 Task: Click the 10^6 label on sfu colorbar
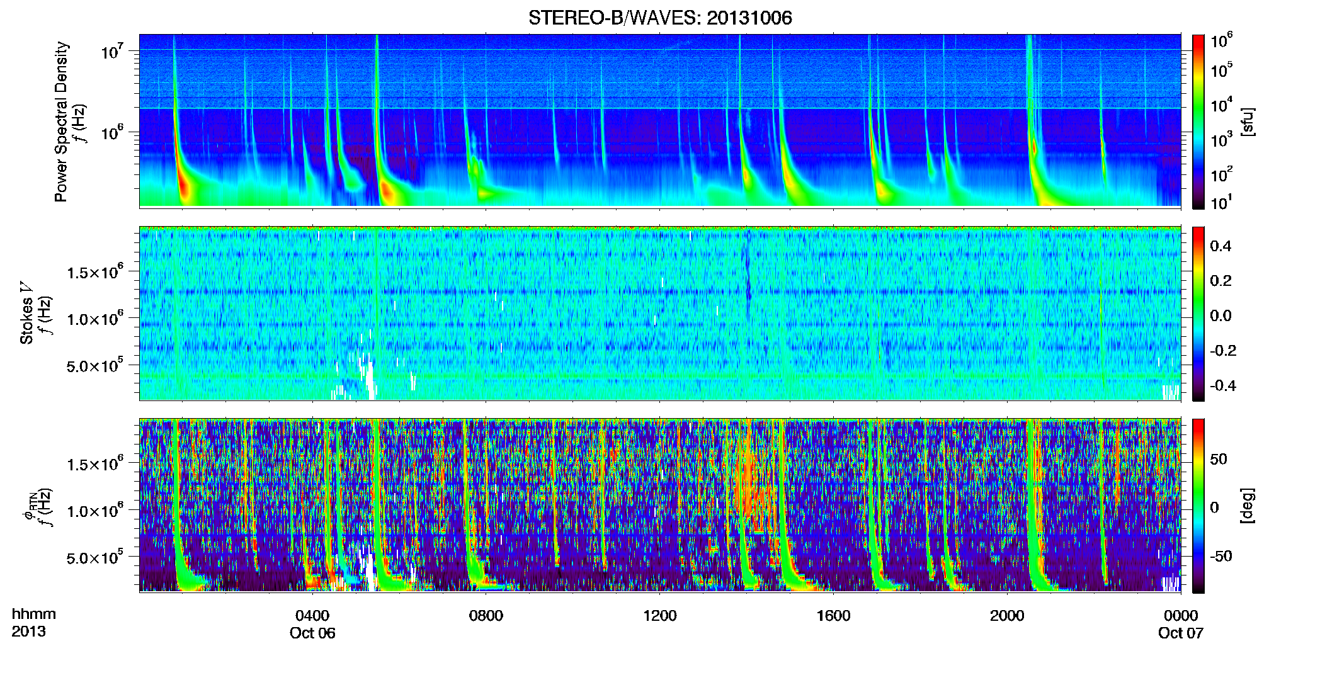[x=1222, y=41]
